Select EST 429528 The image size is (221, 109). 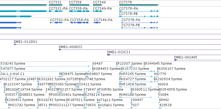click(x=165, y=105)
